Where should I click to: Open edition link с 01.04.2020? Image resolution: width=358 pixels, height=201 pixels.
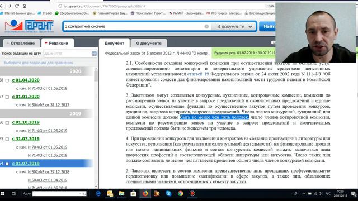[26, 80]
